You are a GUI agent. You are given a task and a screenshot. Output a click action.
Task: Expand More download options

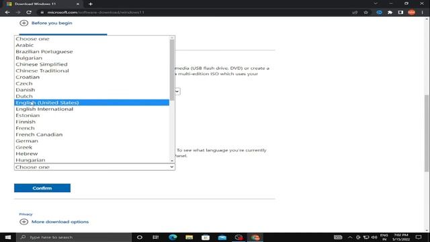click(x=54, y=222)
